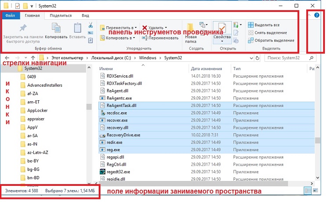Sort by the Дата изменения column header
327x202 pixels.
206,68
